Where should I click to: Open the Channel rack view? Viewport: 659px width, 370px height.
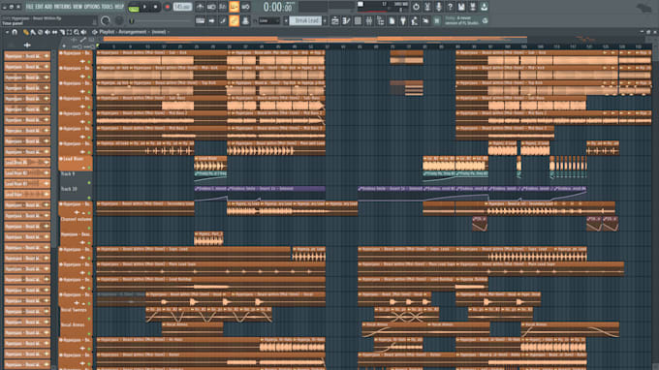358,20
